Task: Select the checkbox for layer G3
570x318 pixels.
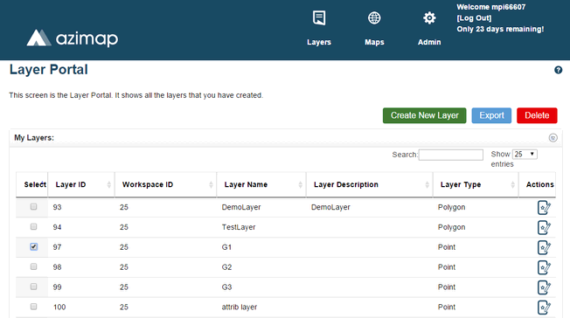Action: [33, 287]
